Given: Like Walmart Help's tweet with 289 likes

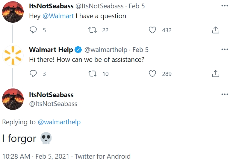Looking at the screenshot, I should pos(152,74).
